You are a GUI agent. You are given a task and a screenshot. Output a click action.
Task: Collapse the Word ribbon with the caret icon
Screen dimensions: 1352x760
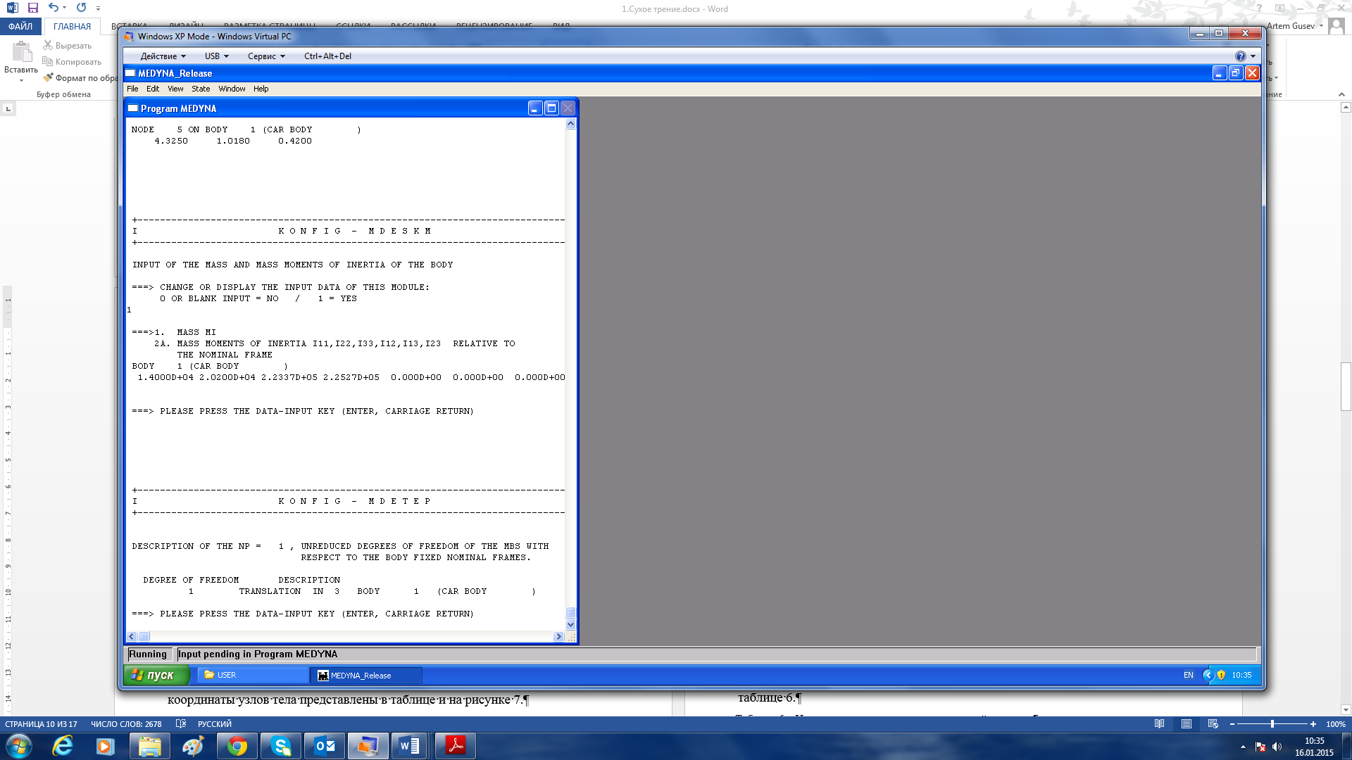coord(1341,94)
